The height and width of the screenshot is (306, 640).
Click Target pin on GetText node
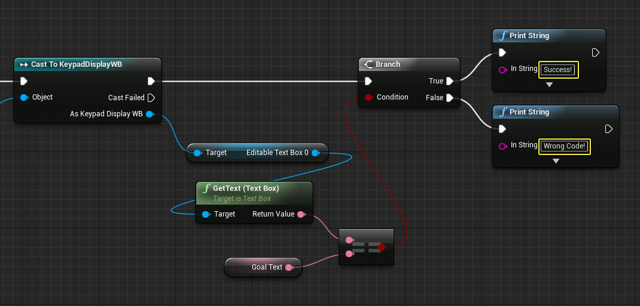[206, 214]
